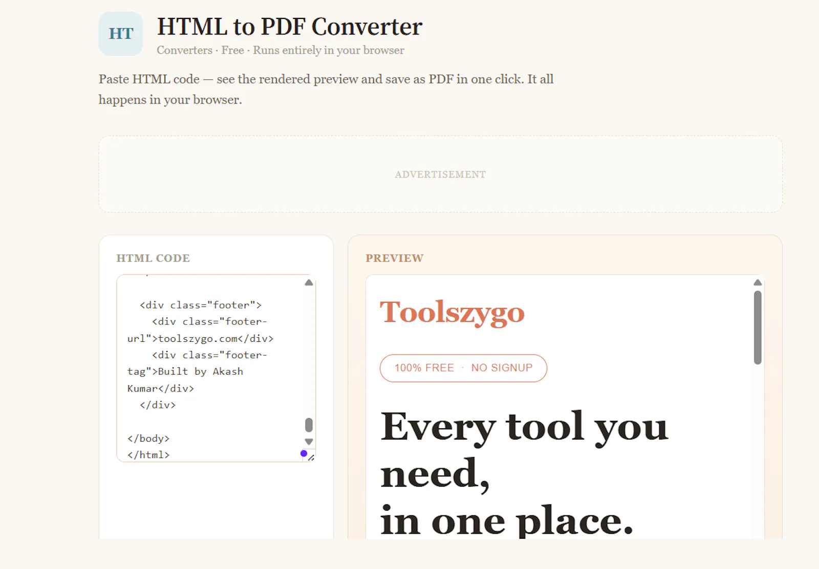Click the HTML code scrollbar thumb

(x=309, y=425)
